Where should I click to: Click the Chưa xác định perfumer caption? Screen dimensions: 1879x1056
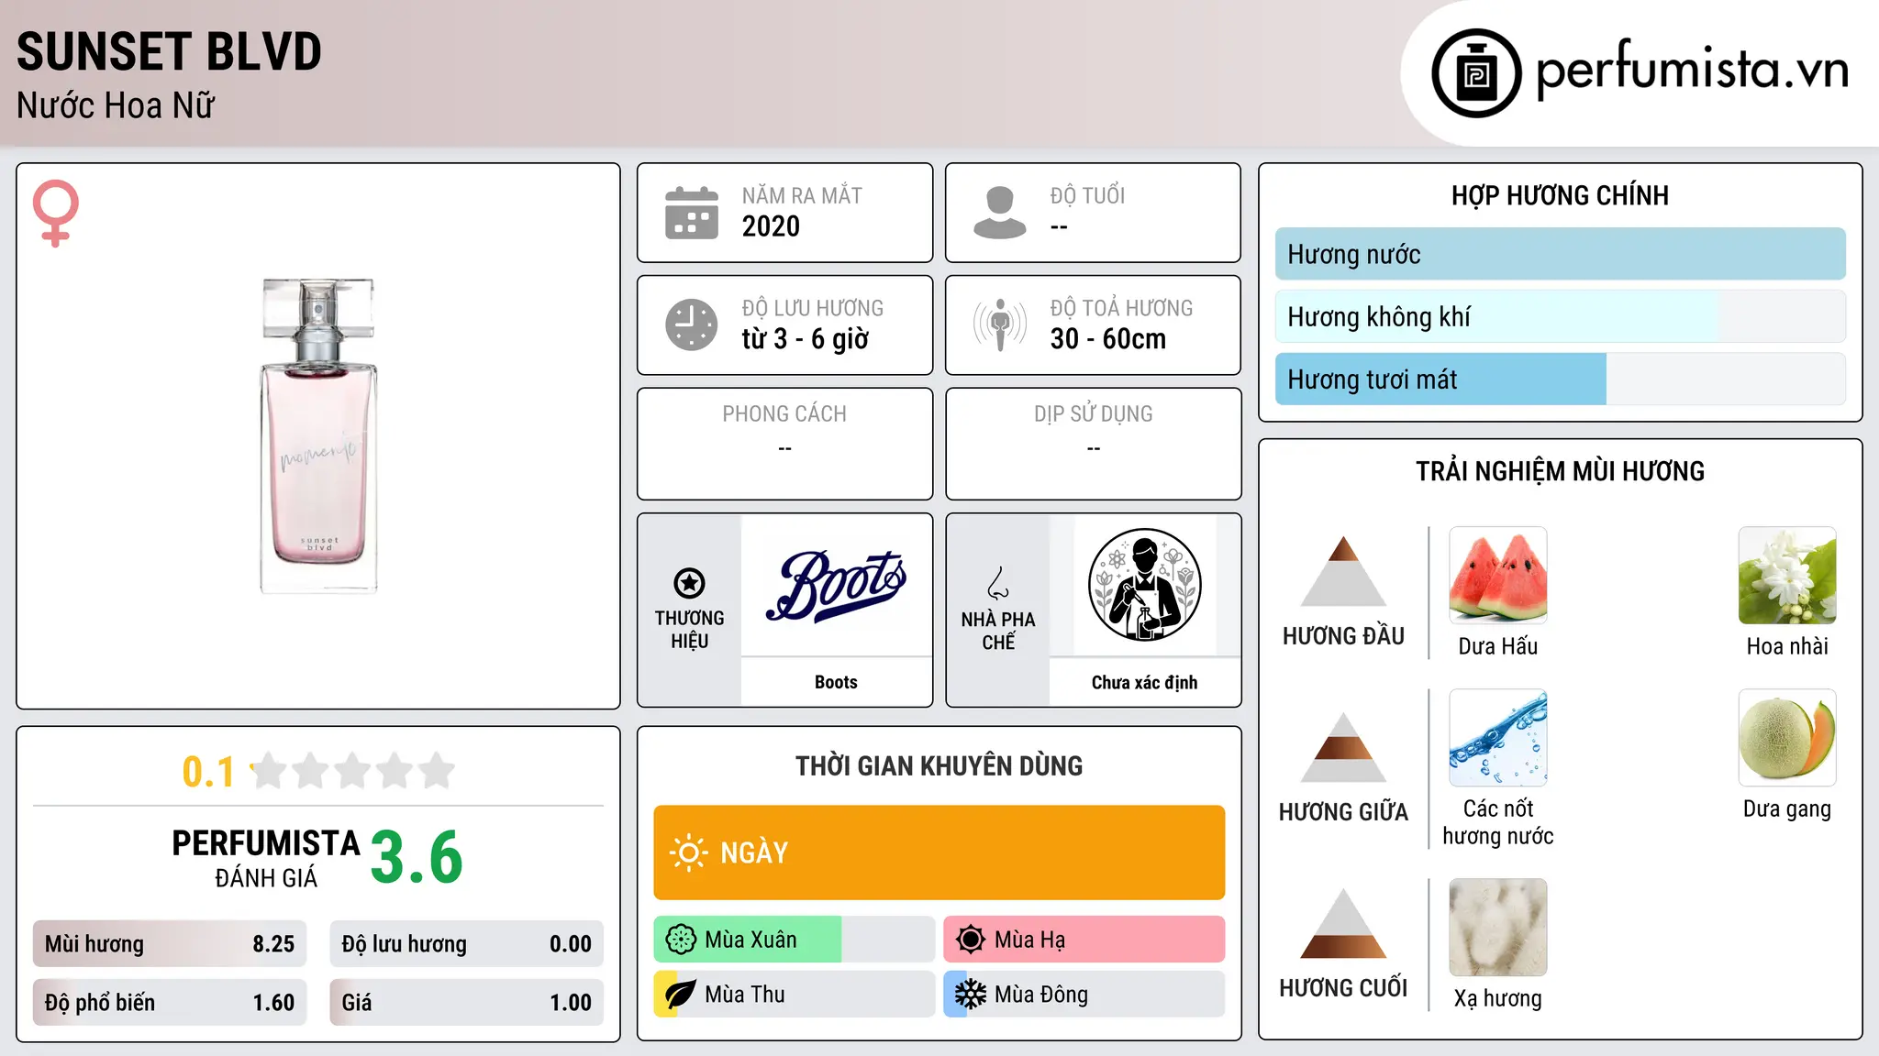[x=1144, y=682]
